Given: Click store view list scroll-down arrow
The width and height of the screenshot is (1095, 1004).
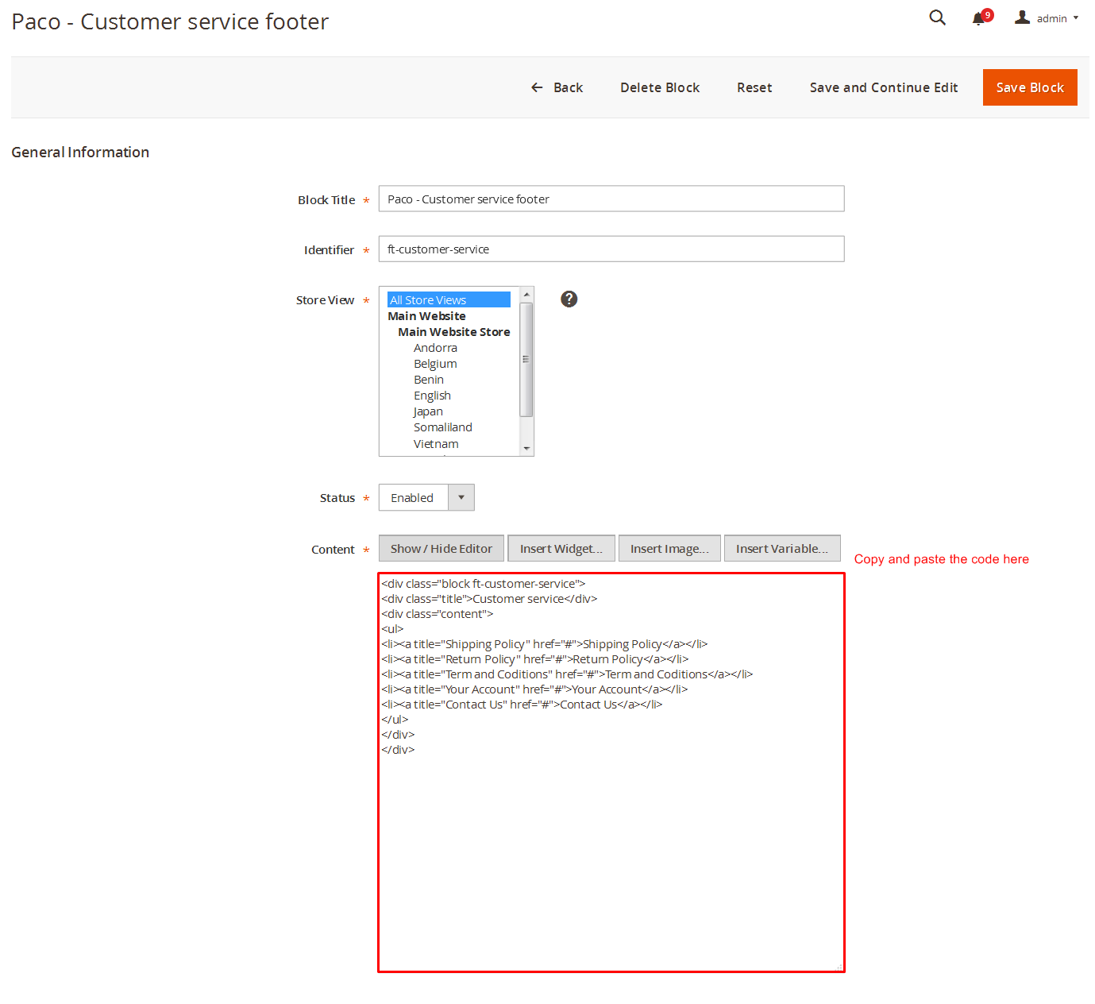Looking at the screenshot, I should point(526,449).
